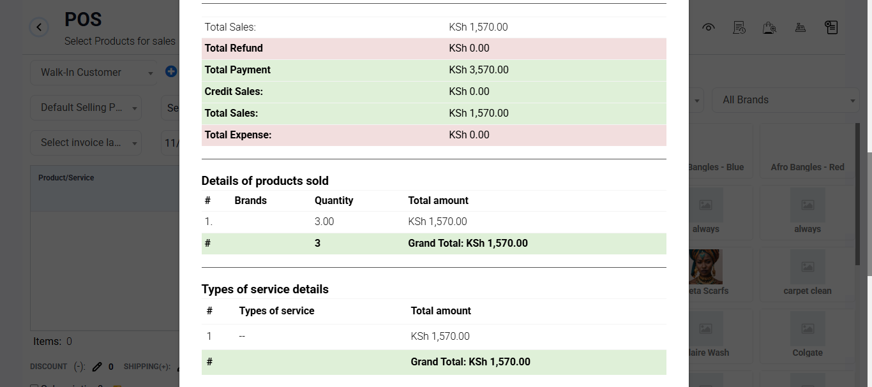Choose the Colgate product tile
Viewport: 872px width, 387px height.
tap(808, 336)
